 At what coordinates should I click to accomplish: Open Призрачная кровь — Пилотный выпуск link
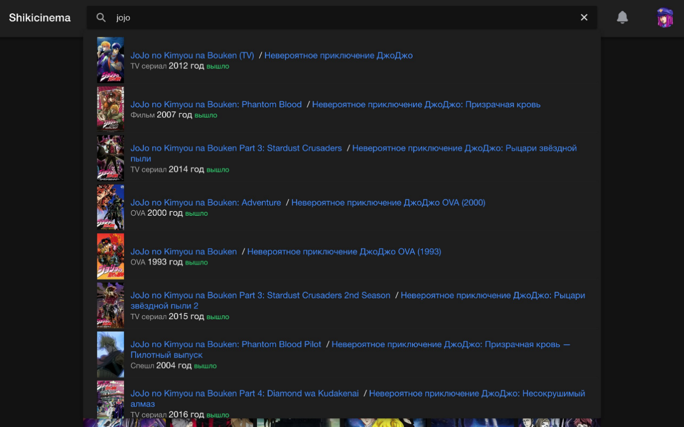click(x=351, y=350)
